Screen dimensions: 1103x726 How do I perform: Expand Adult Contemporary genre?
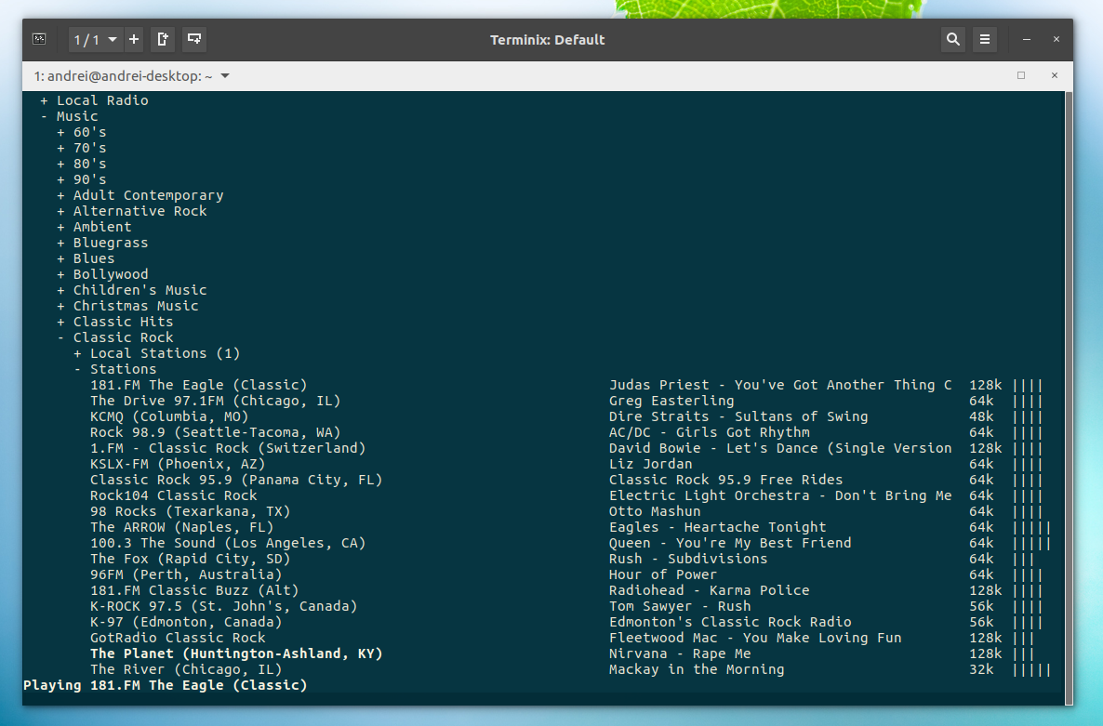pyautogui.click(x=140, y=195)
